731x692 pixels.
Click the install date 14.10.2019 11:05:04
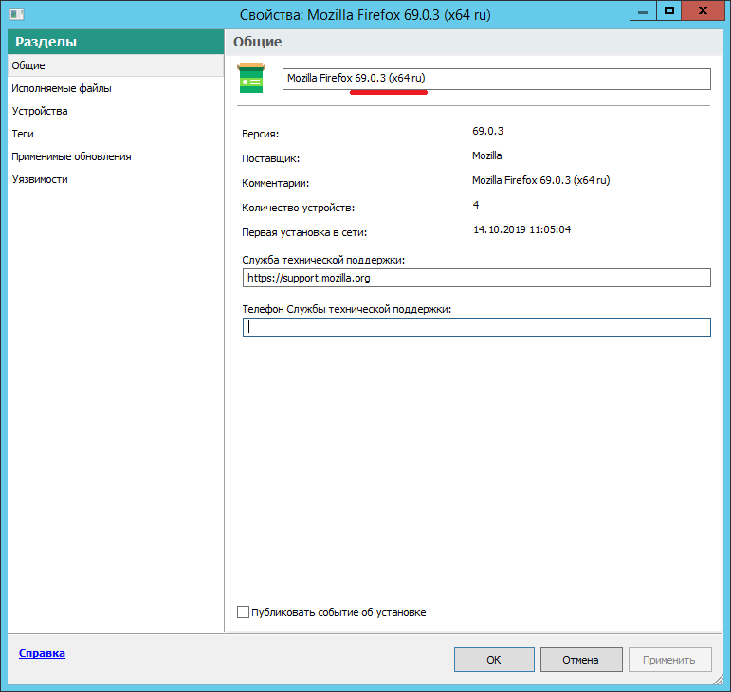tap(521, 229)
